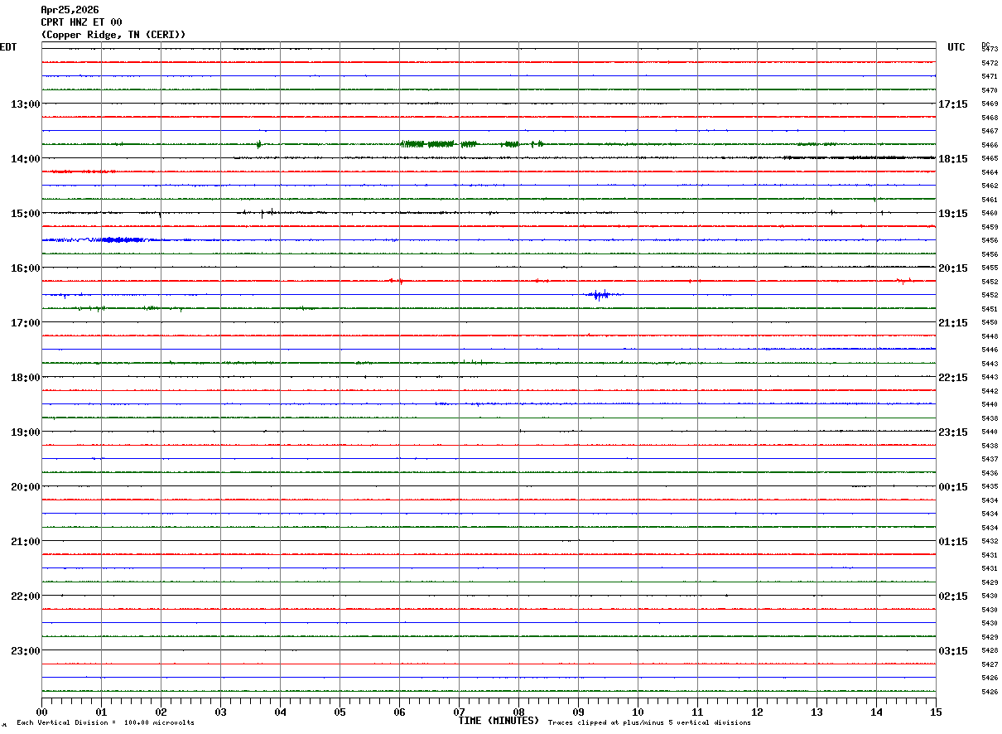Click minute tick label '10' on time axis
The height and width of the screenshot is (734, 1002).
(x=638, y=712)
